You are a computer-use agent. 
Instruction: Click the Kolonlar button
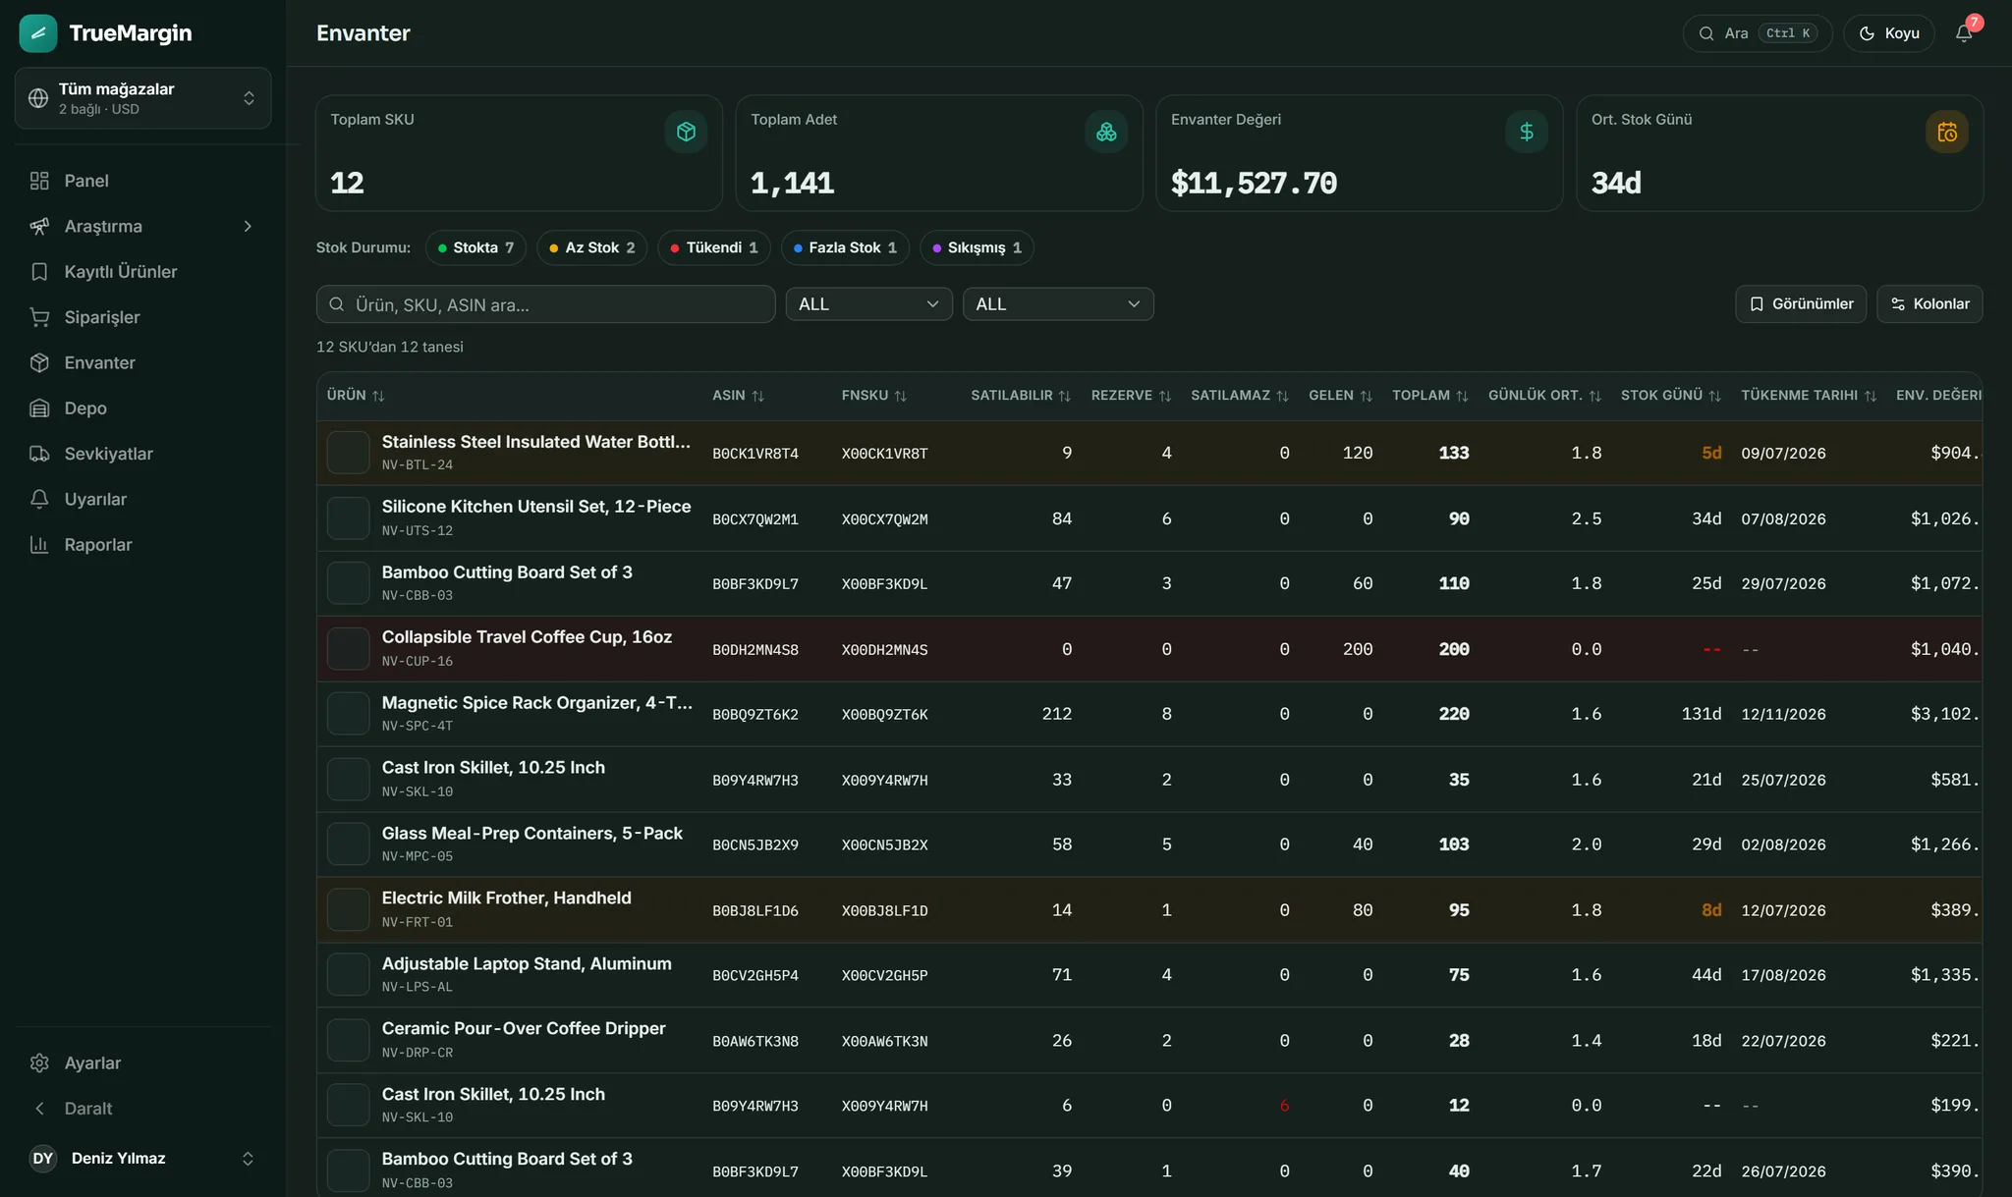[x=1929, y=304]
